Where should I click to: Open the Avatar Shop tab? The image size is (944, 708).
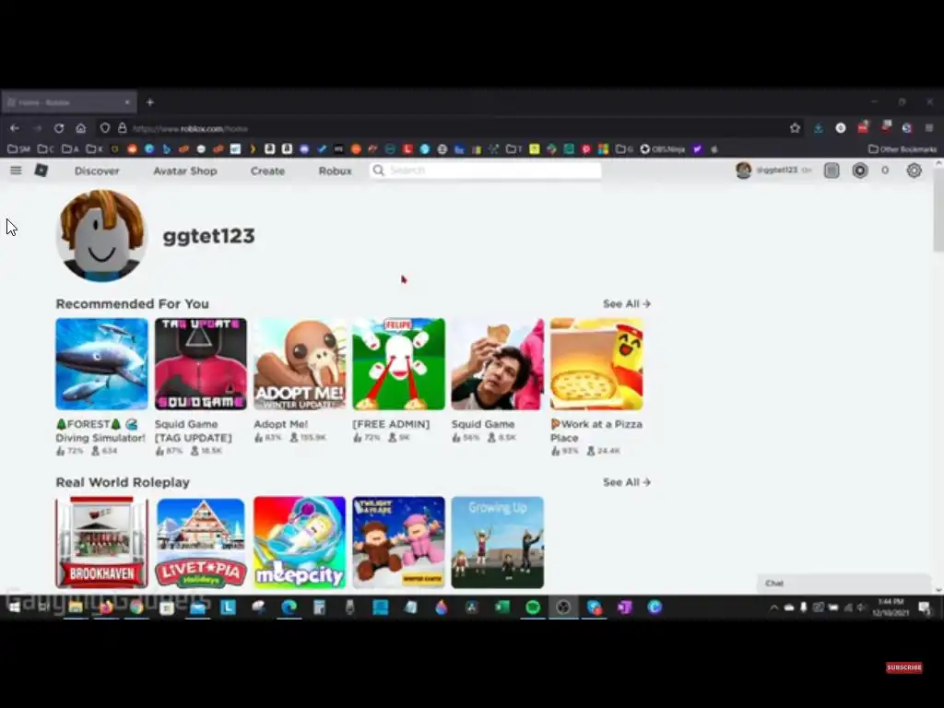(x=184, y=171)
